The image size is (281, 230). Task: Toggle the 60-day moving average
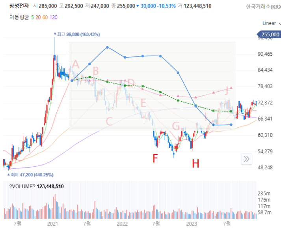[x=45, y=17]
